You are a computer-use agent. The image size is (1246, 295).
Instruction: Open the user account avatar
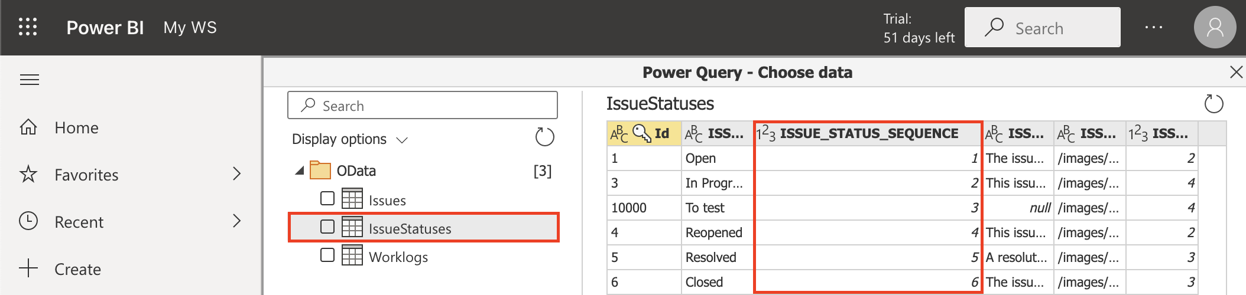coord(1215,27)
